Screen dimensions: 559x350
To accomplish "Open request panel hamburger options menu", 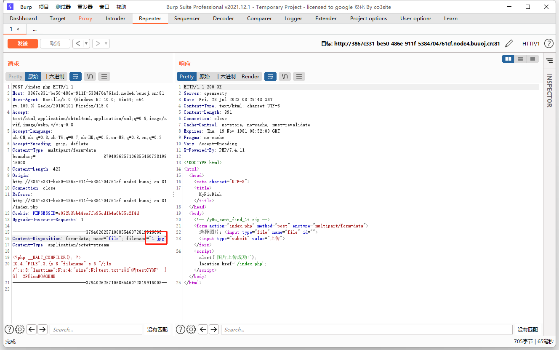I will click(104, 76).
